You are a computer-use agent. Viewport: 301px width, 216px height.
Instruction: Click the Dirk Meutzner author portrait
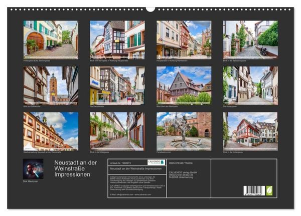click(33, 168)
